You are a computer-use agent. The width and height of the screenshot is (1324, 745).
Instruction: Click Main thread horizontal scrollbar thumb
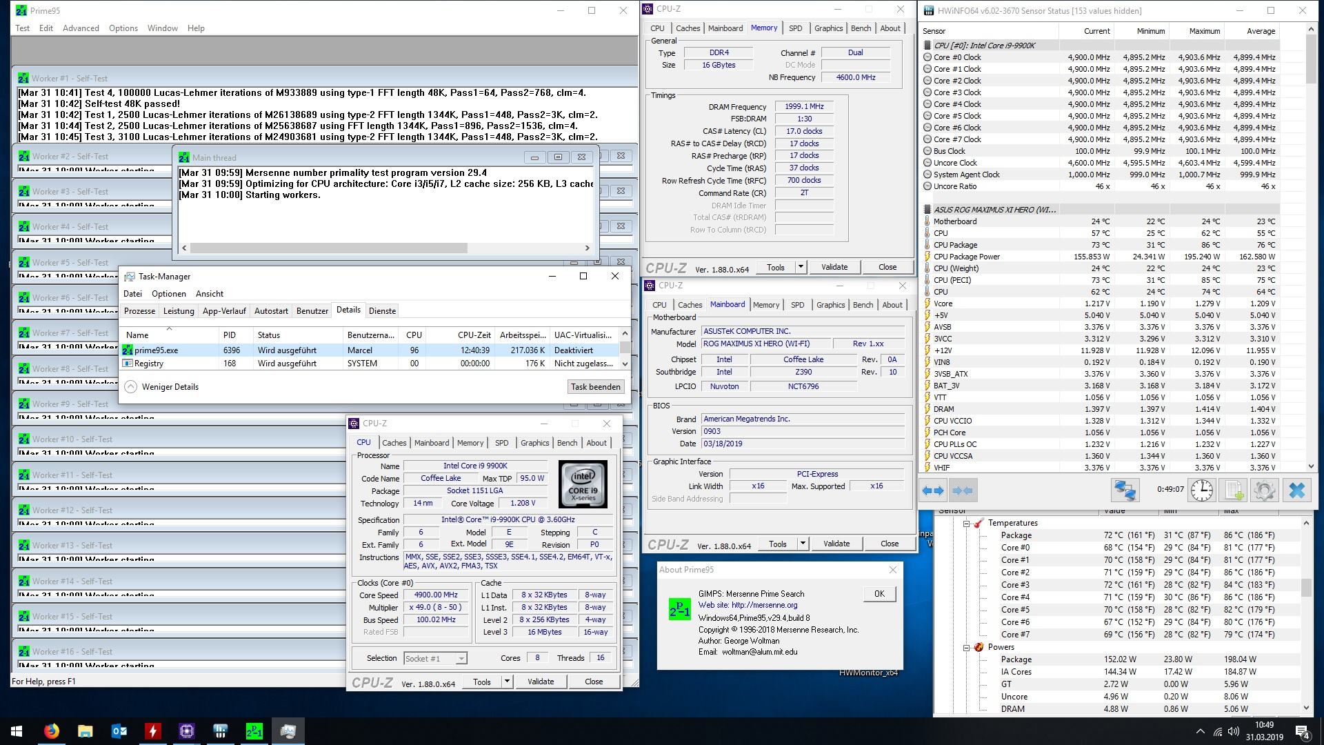click(x=329, y=248)
